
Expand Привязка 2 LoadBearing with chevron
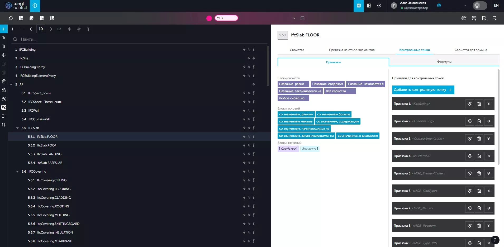coord(488,121)
